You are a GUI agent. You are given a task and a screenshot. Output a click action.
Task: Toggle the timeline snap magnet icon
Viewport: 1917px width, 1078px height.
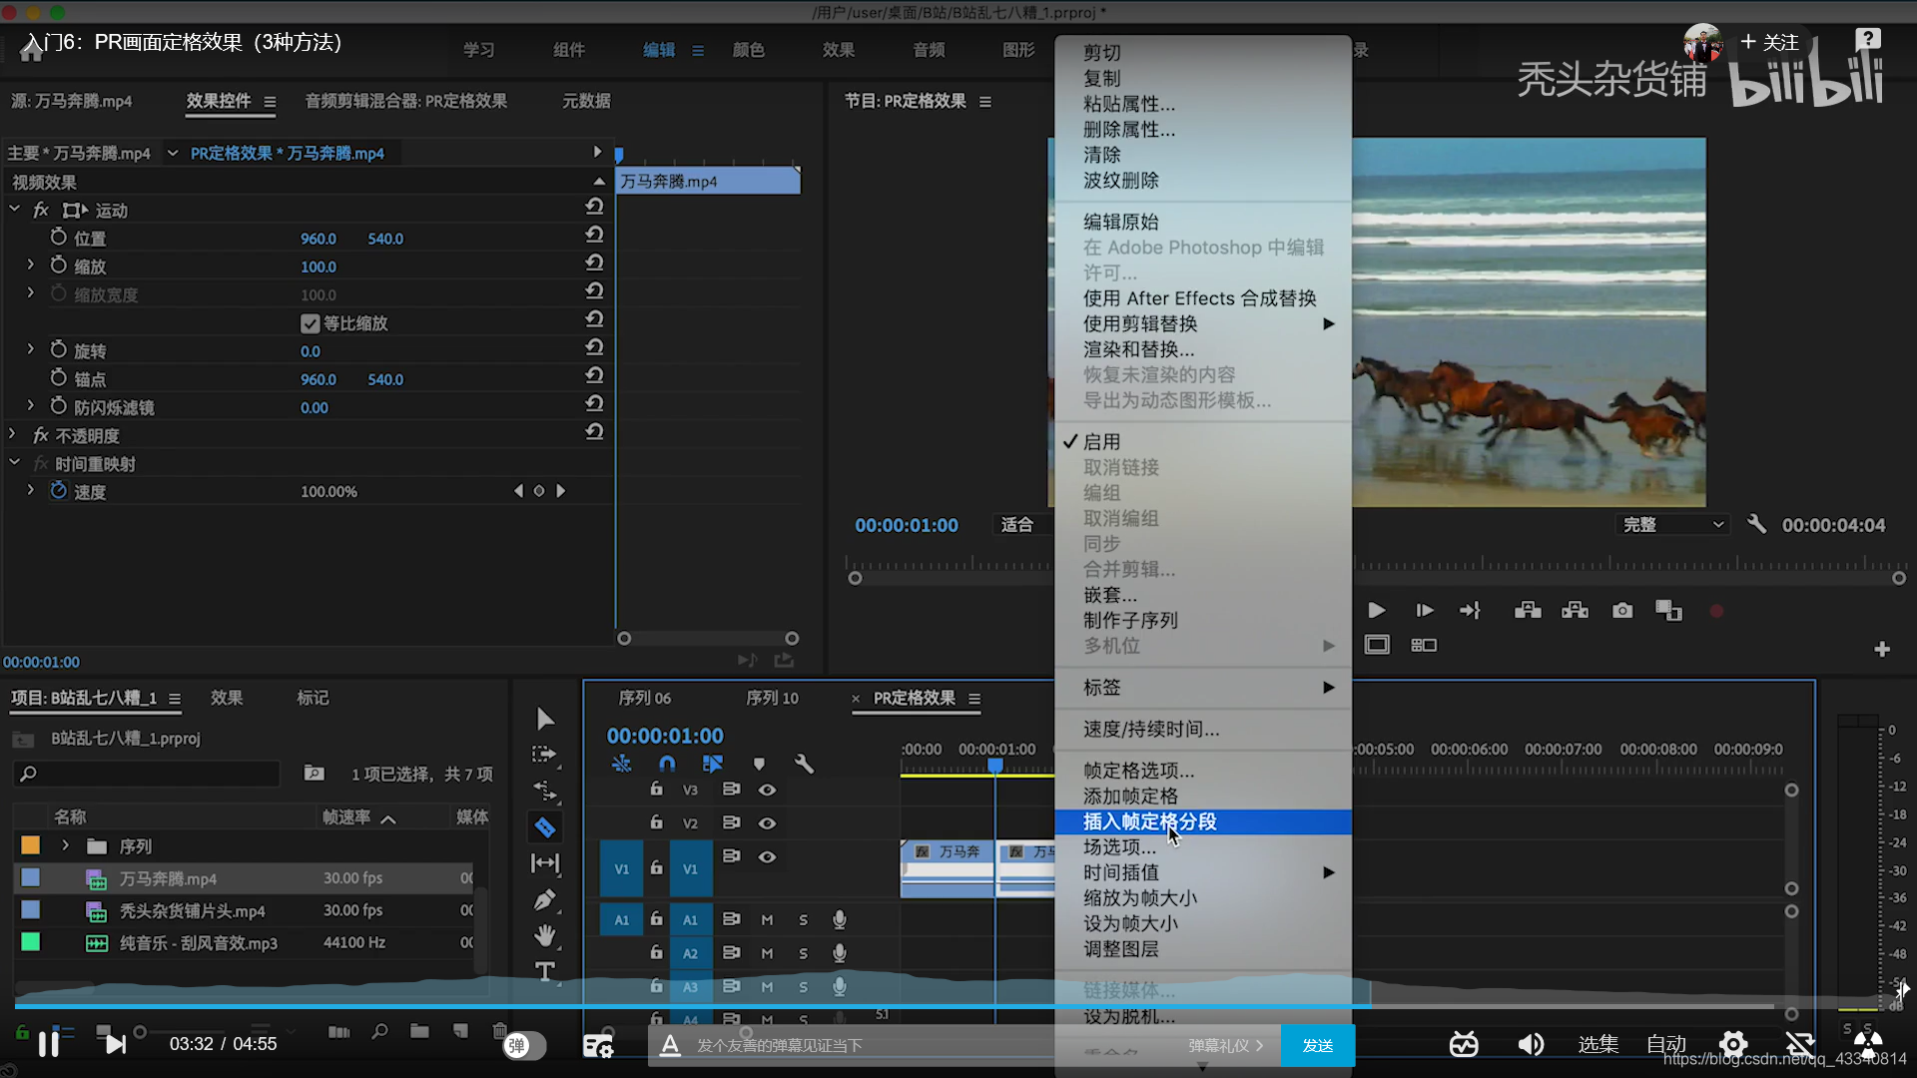pos(667,765)
